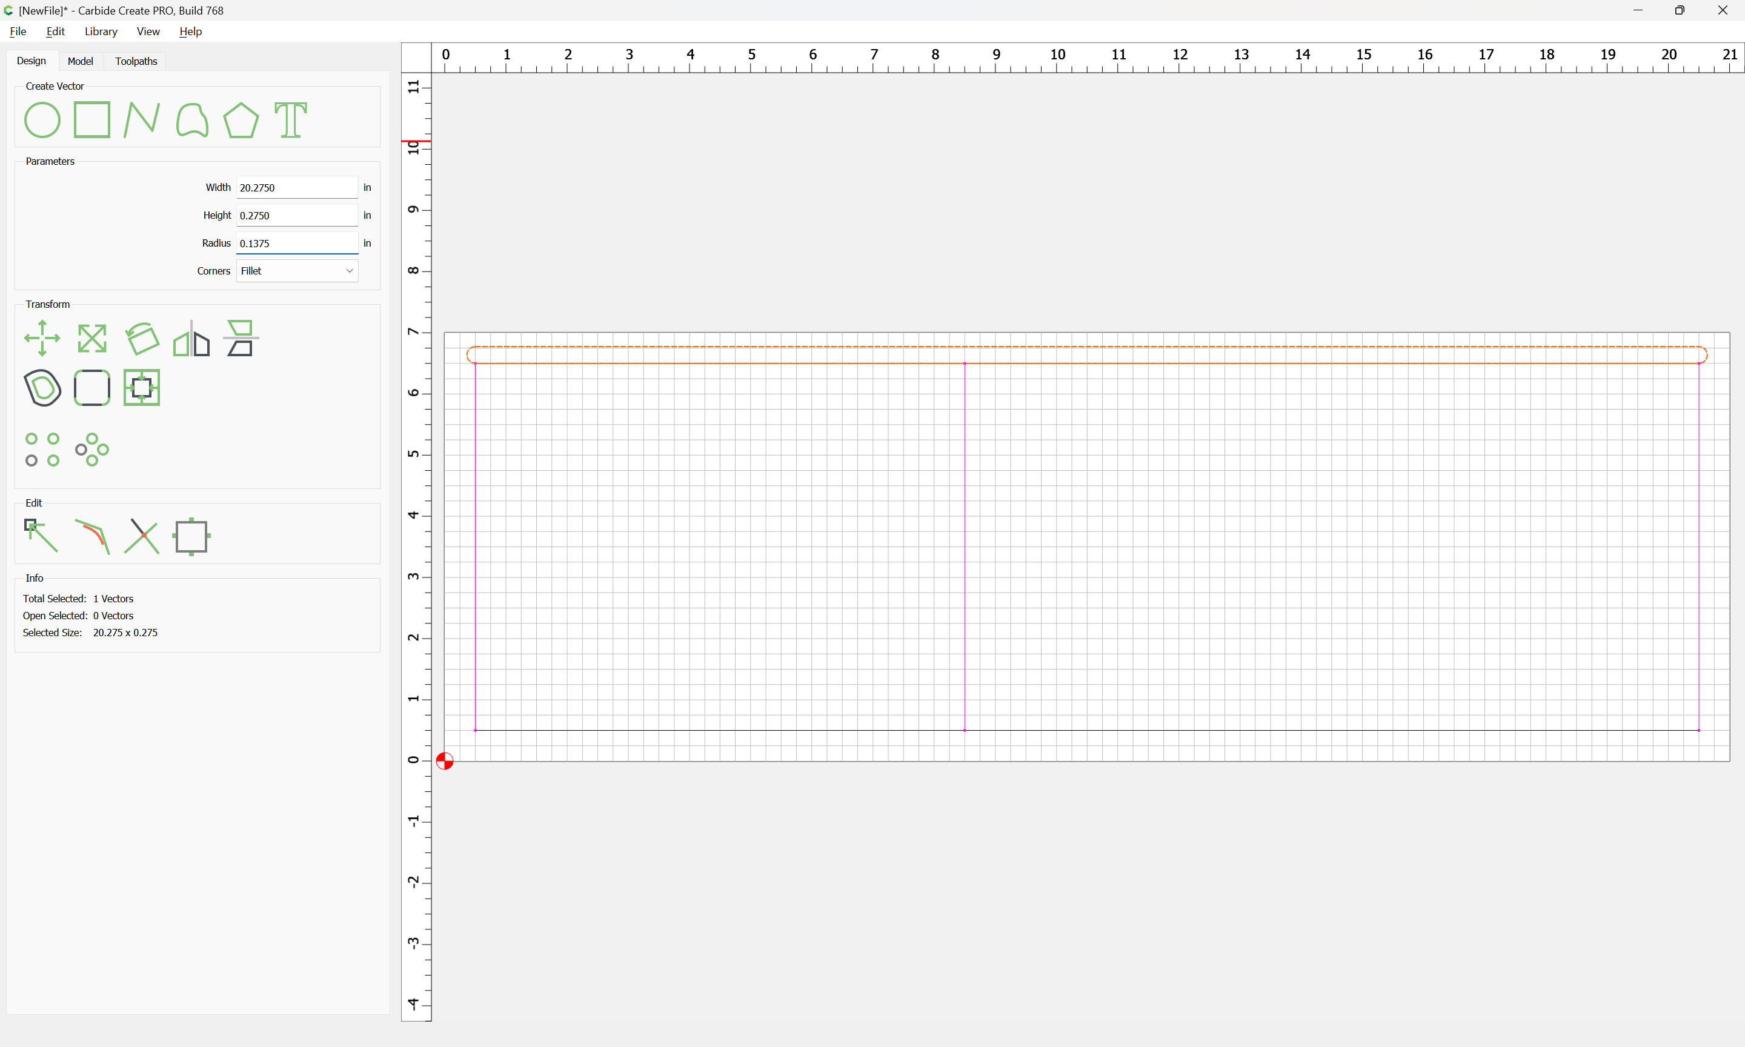Switch to the Toolpaths tab
This screenshot has width=1745, height=1047.
(136, 61)
